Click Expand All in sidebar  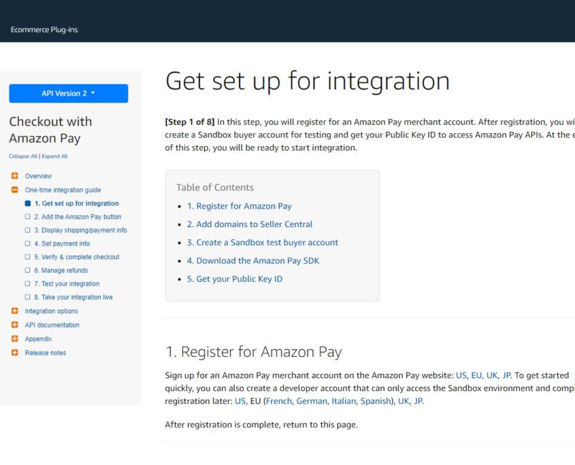point(54,156)
